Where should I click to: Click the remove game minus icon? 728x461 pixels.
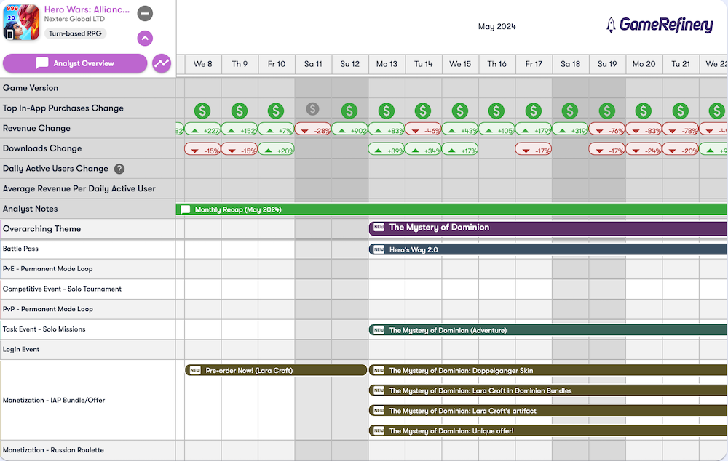tap(145, 13)
